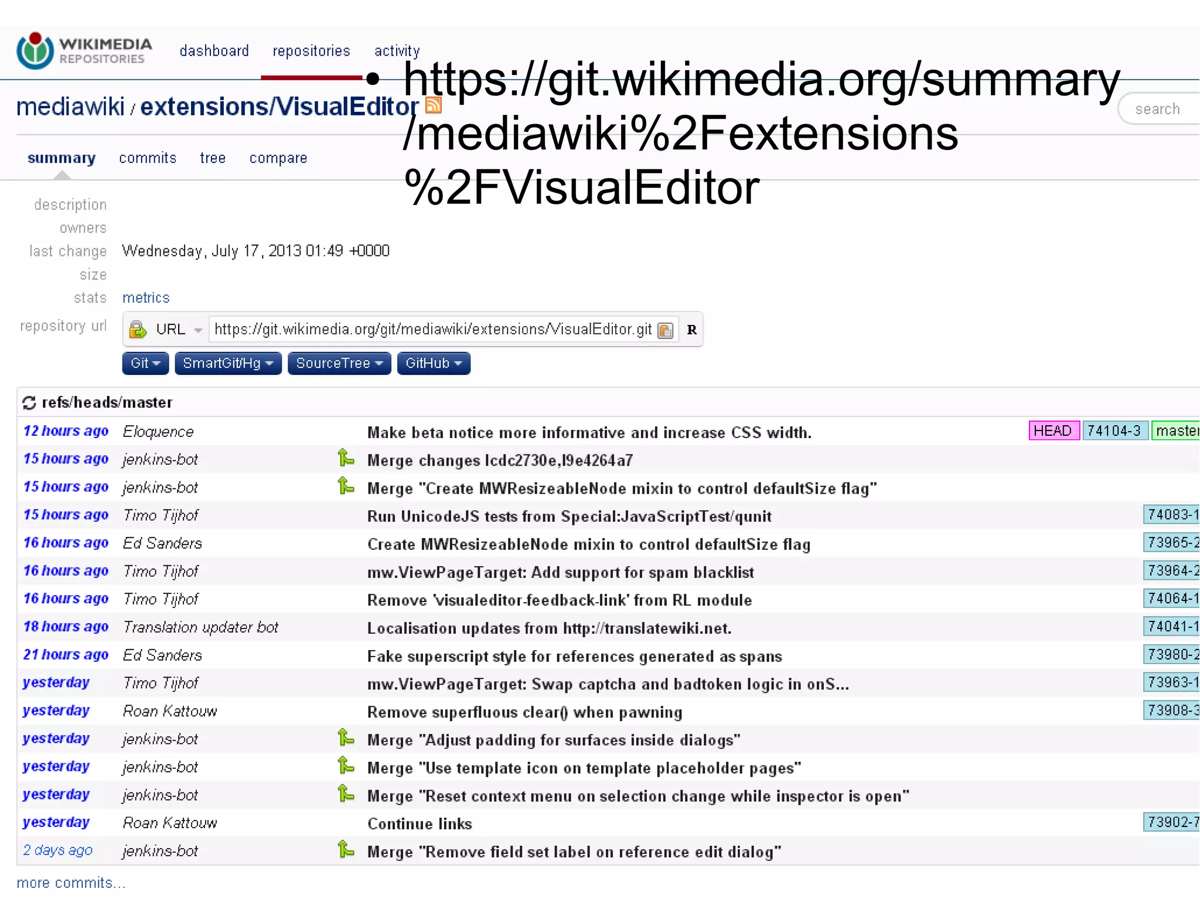Click the pink HEAD ref tag
This screenshot has width=1200, height=899.
[x=1054, y=431]
